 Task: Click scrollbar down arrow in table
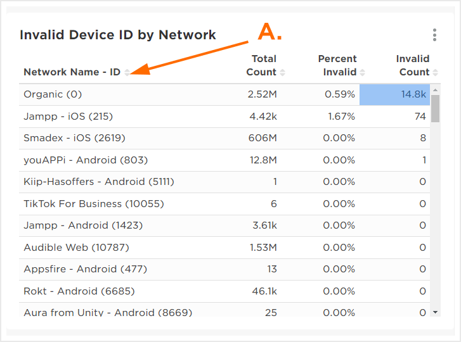435,312
